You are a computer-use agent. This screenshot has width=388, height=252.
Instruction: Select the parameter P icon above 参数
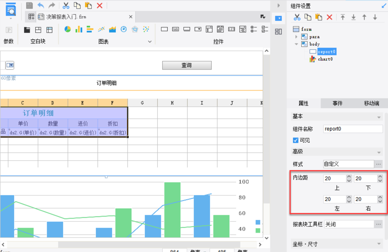click(x=9, y=30)
